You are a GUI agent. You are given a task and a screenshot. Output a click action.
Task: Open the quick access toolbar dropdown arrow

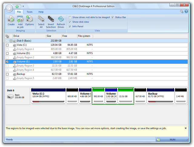[x=23, y=6]
